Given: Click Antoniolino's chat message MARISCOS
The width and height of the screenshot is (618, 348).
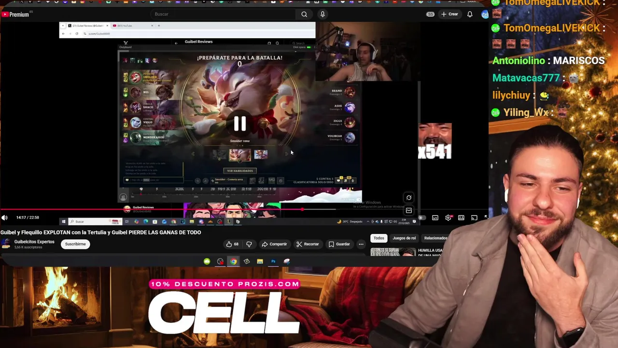Looking at the screenshot, I should tap(578, 60).
